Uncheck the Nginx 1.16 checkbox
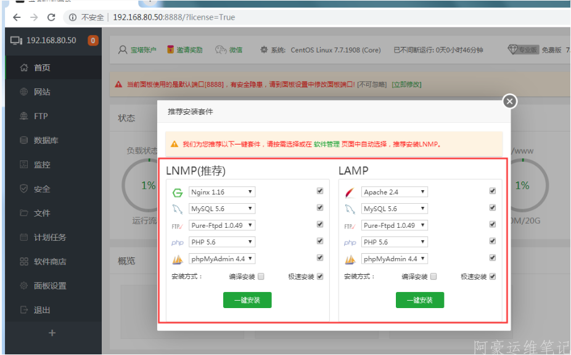The width and height of the screenshot is (571, 355). (320, 191)
